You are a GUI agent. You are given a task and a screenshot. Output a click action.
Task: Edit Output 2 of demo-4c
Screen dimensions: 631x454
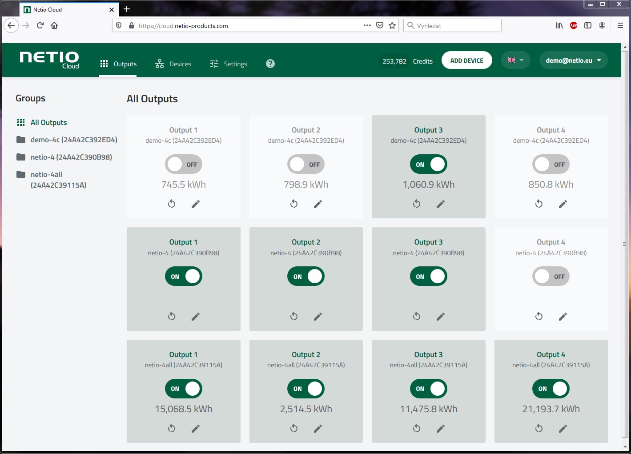click(x=318, y=204)
